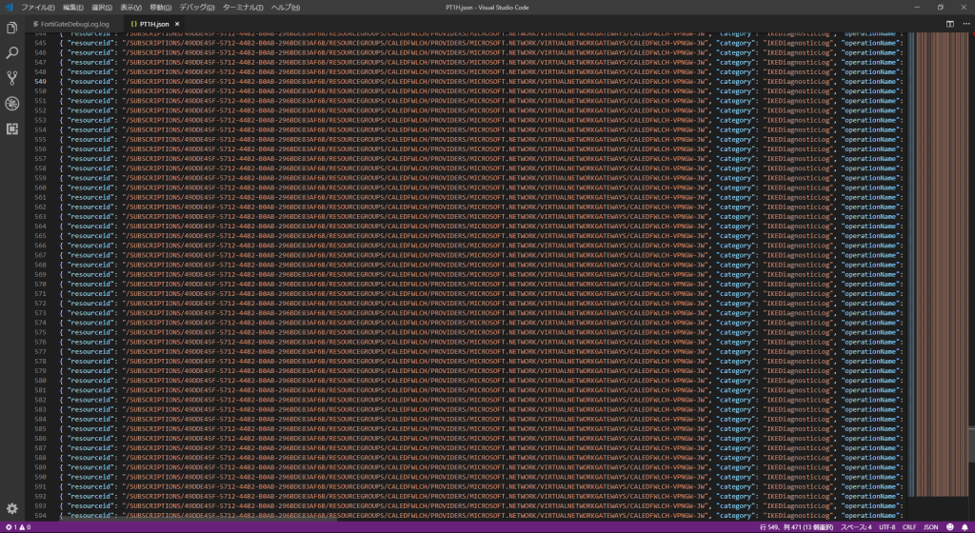Screen dimensions: 975x533
Task: Open the editor More Actions menu
Action: coord(965,24)
